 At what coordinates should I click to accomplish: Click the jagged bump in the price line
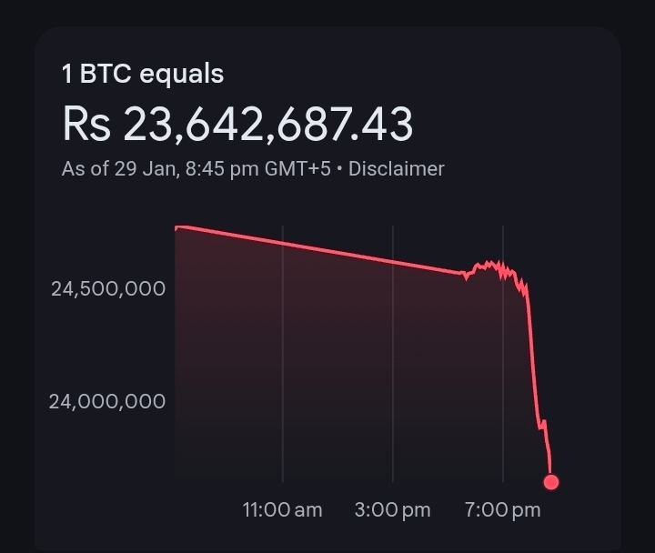pyautogui.click(x=489, y=266)
